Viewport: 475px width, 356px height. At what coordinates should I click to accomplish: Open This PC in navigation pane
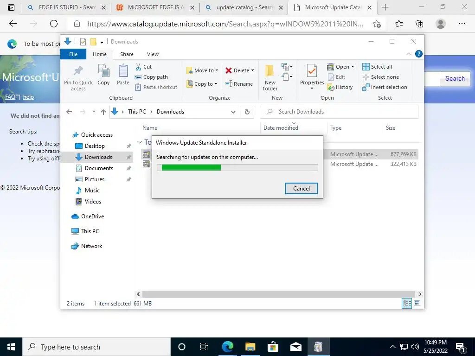tap(85, 231)
